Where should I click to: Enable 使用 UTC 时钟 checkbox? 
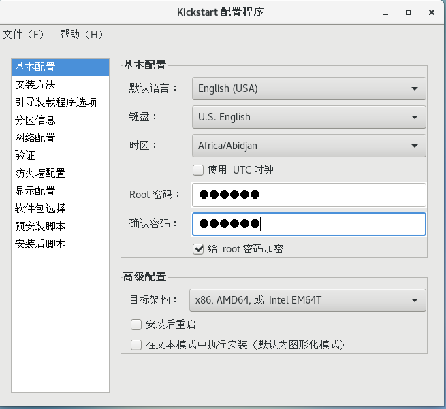point(198,170)
